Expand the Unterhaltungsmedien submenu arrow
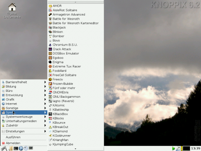 pyautogui.click(x=45, y=121)
